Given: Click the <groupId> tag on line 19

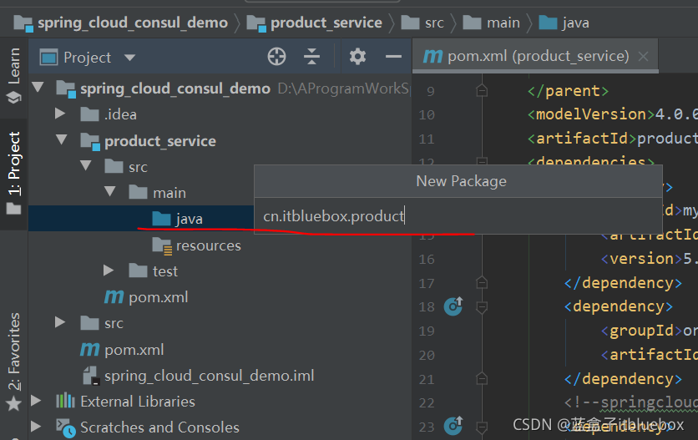Looking at the screenshot, I should point(641,331).
